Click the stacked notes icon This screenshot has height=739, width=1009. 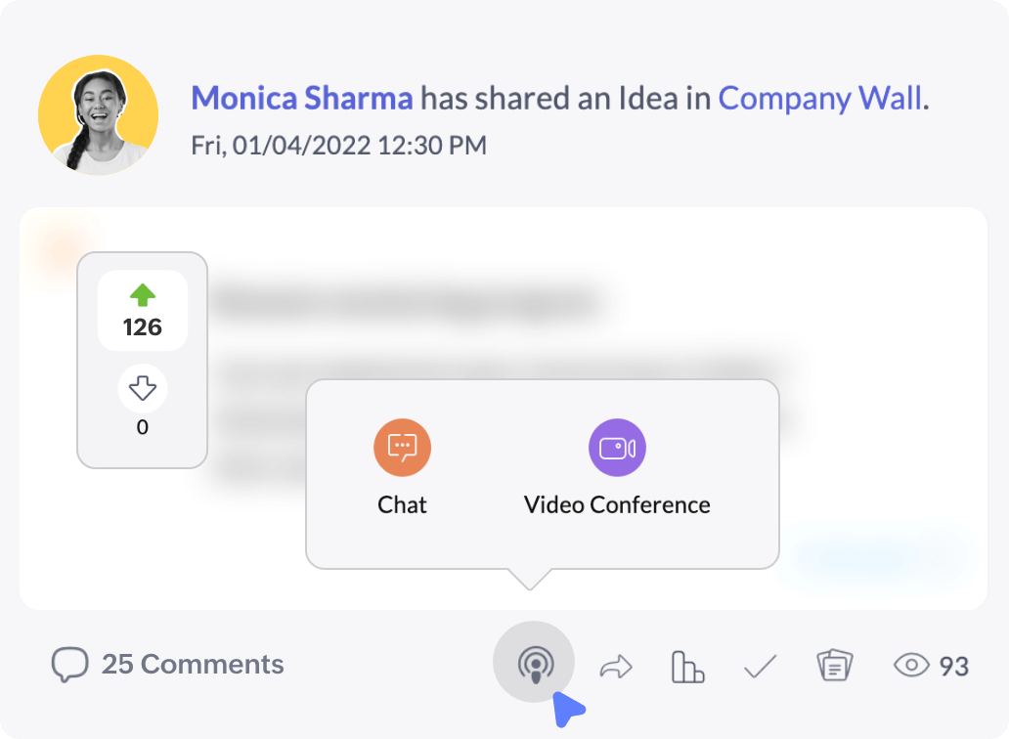tap(834, 666)
